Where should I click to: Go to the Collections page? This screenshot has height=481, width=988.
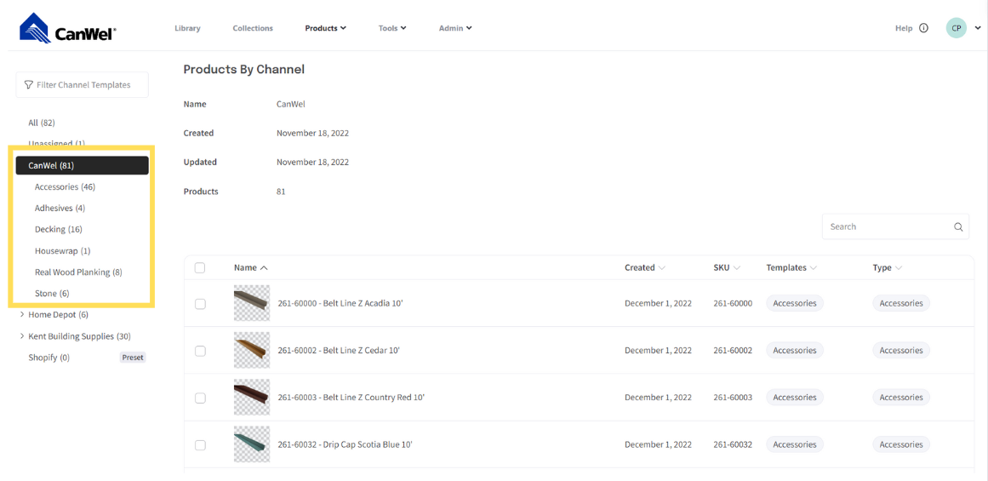pos(253,28)
